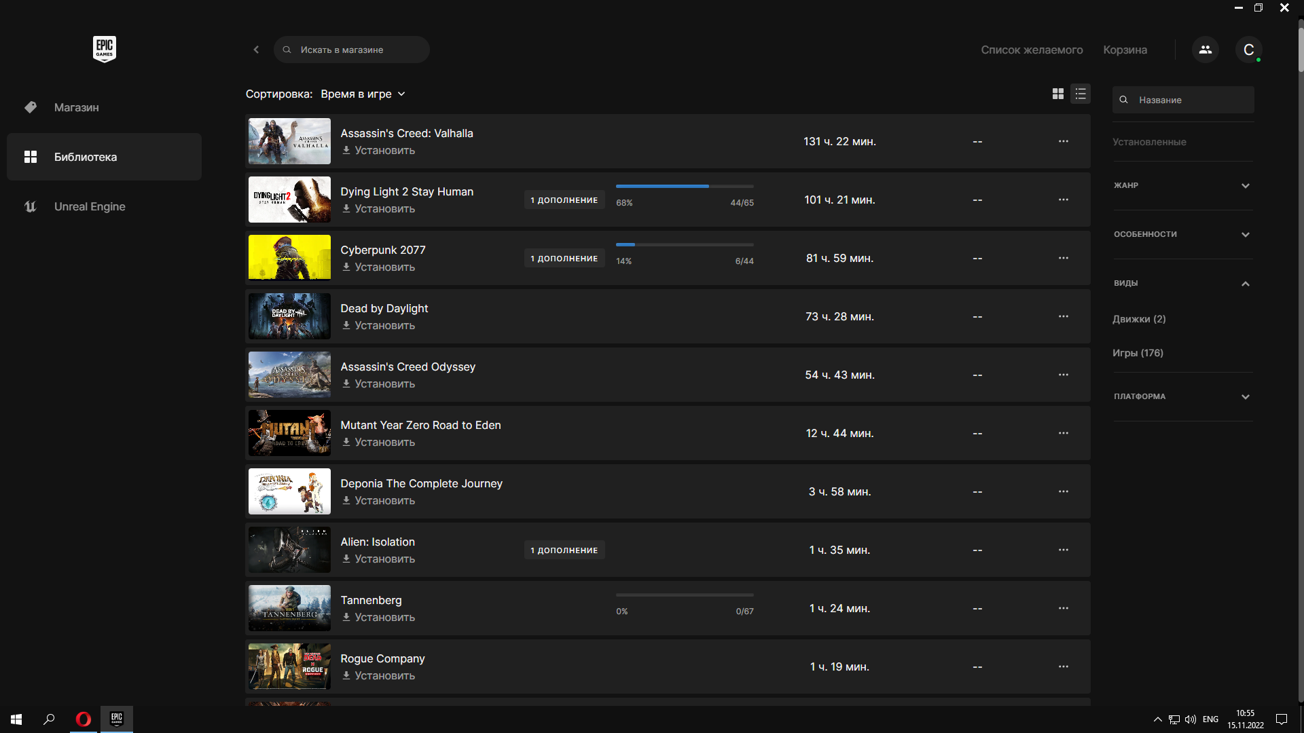Image resolution: width=1304 pixels, height=733 pixels.
Task: Open options menu for Deponia
Action: pyautogui.click(x=1064, y=491)
